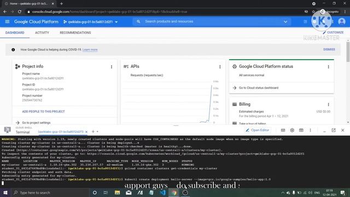The image size is (350, 197).
Task: Click the Project number value 250544730762
Action: coord(32,100)
